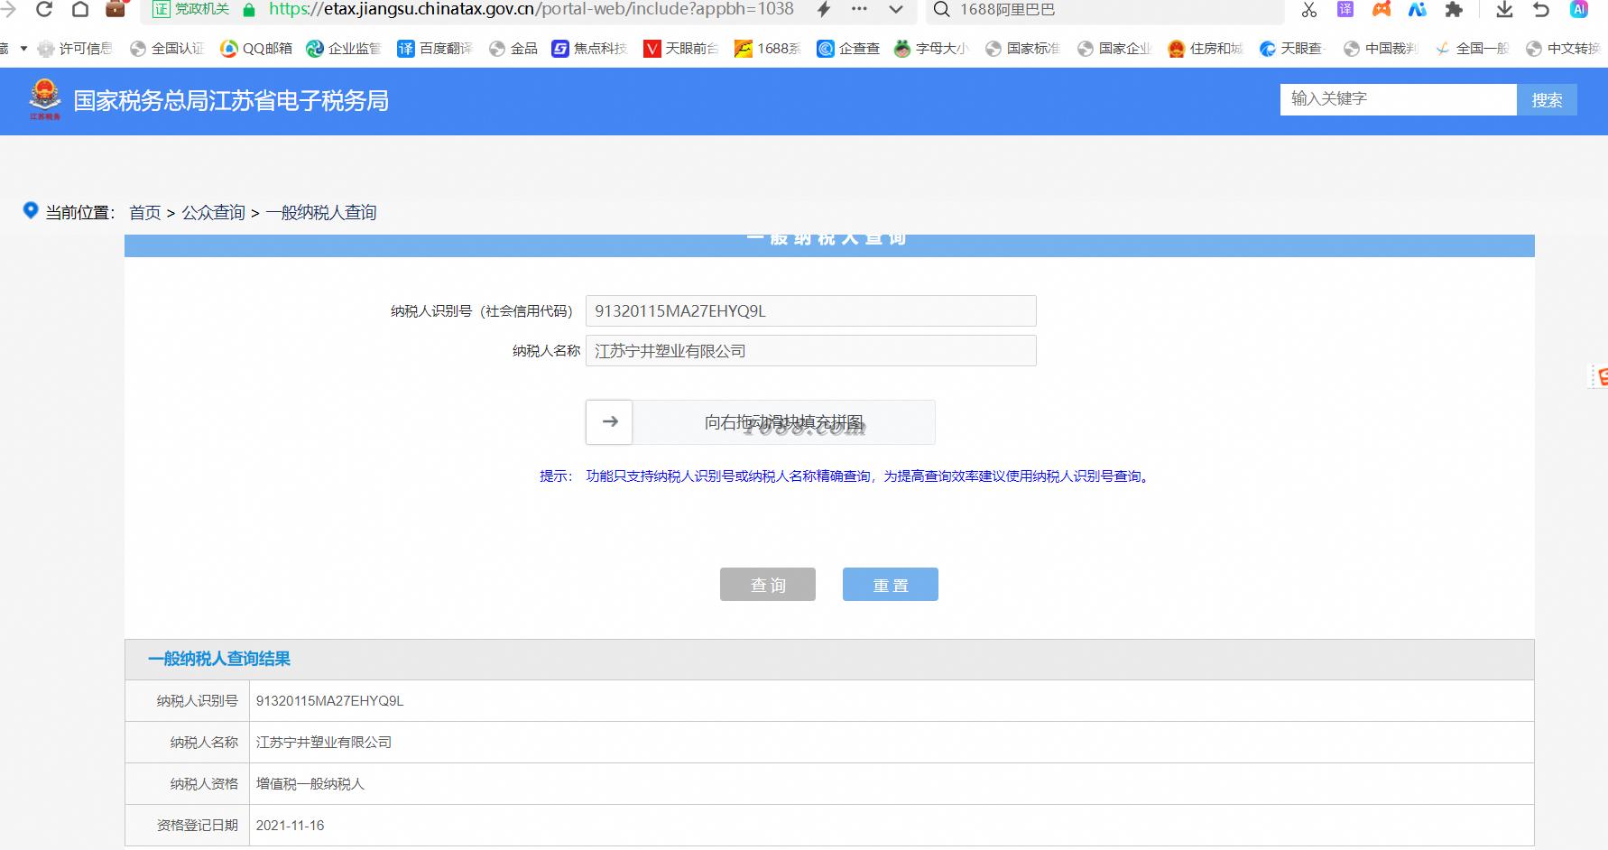Open the browser downloads icon
Viewport: 1608px width, 850px height.
coord(1504,10)
